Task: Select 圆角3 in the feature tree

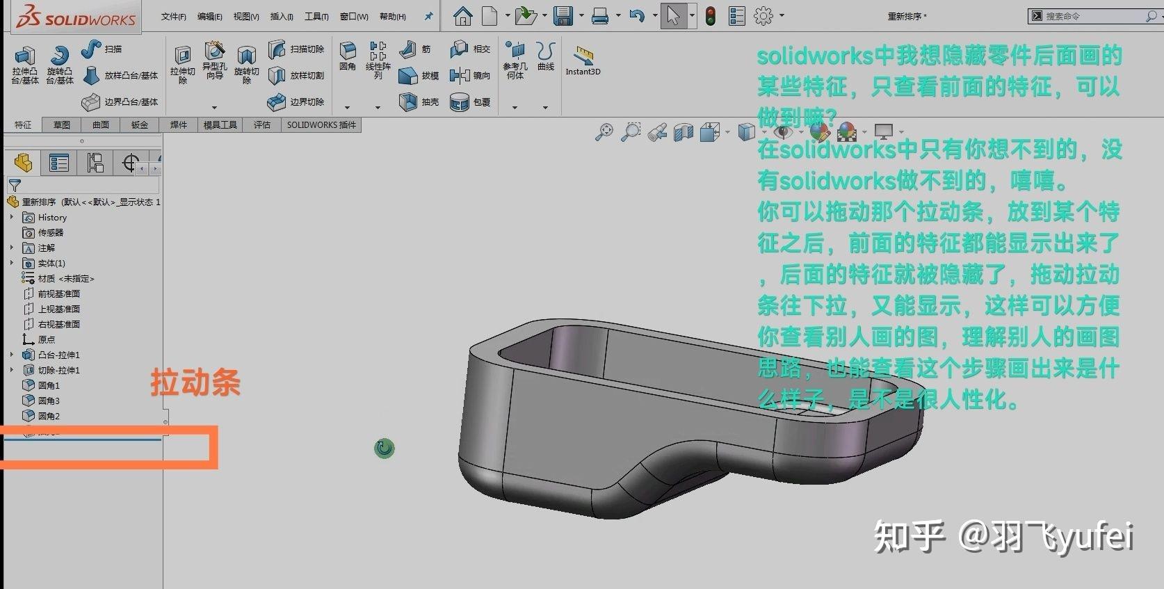Action: coord(49,401)
